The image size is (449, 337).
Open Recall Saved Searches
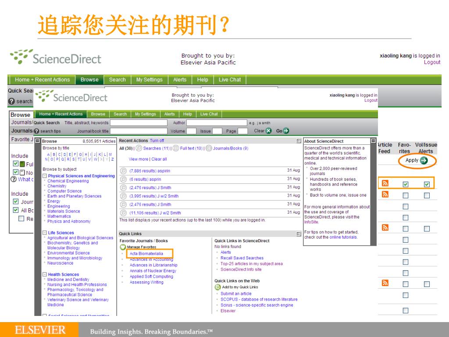242,258
